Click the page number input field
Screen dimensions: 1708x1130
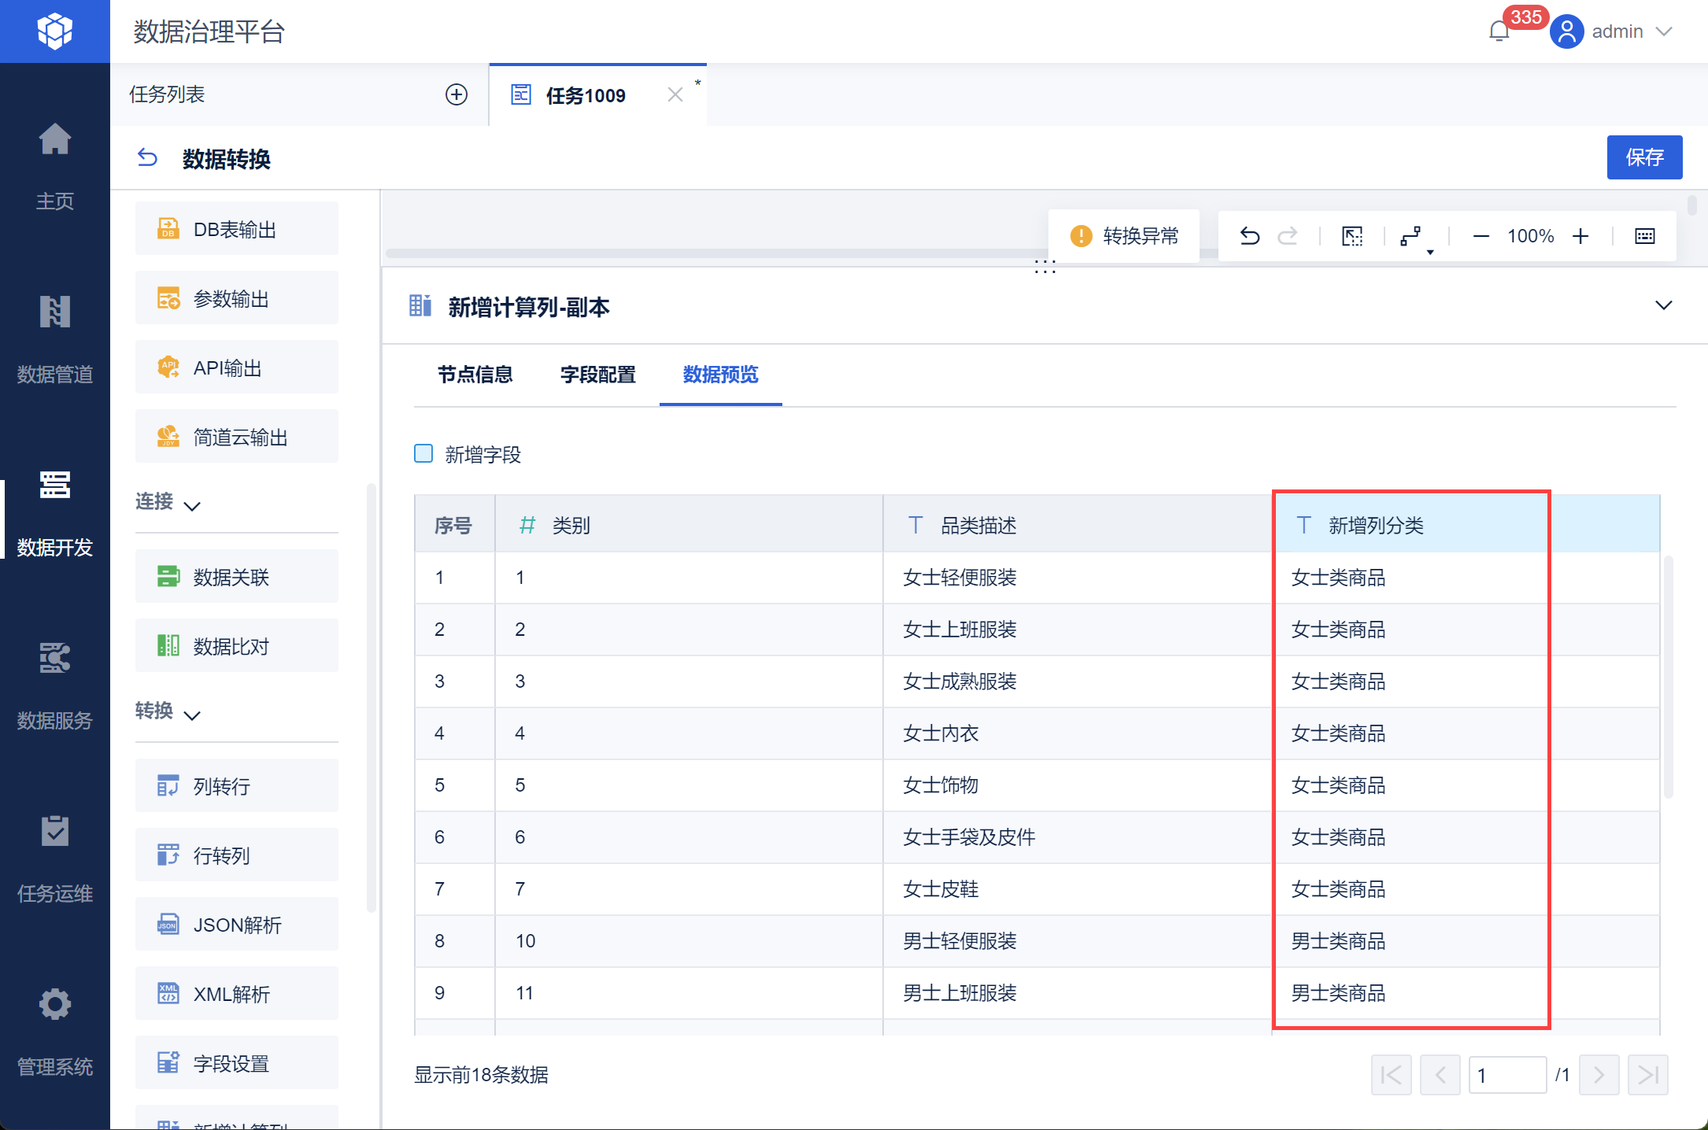[x=1507, y=1075]
